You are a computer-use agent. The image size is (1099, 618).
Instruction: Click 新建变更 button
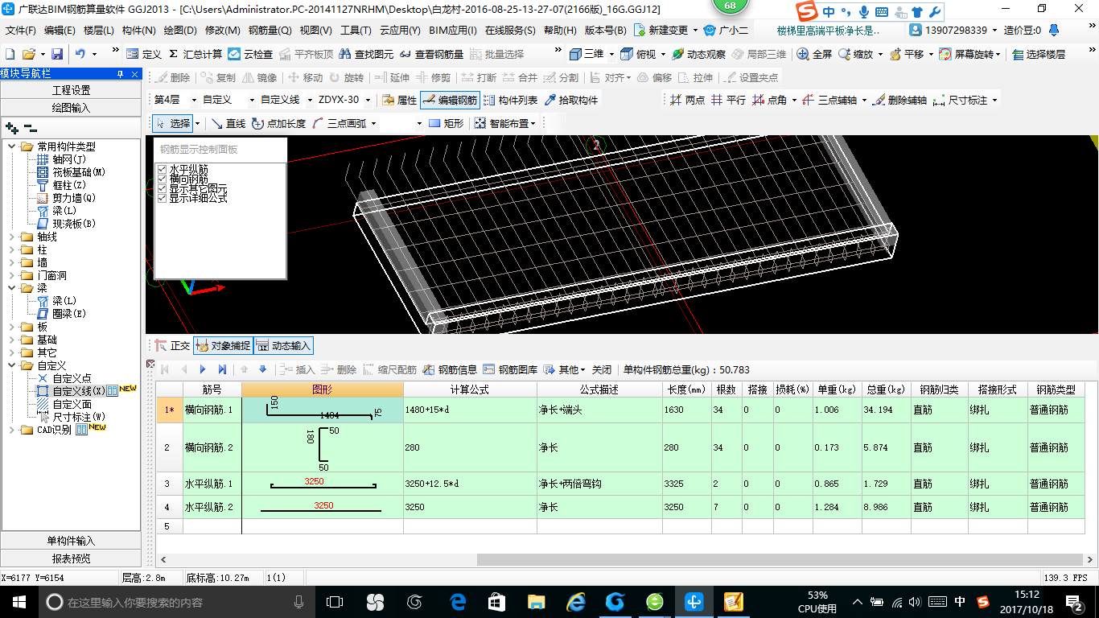coord(661,31)
